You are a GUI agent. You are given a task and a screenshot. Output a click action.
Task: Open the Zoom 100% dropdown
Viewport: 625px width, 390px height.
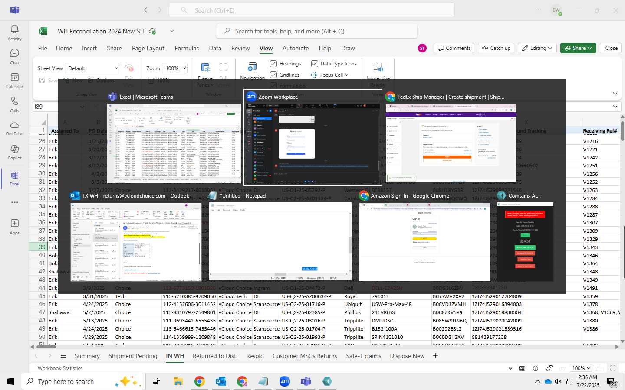[174, 68]
